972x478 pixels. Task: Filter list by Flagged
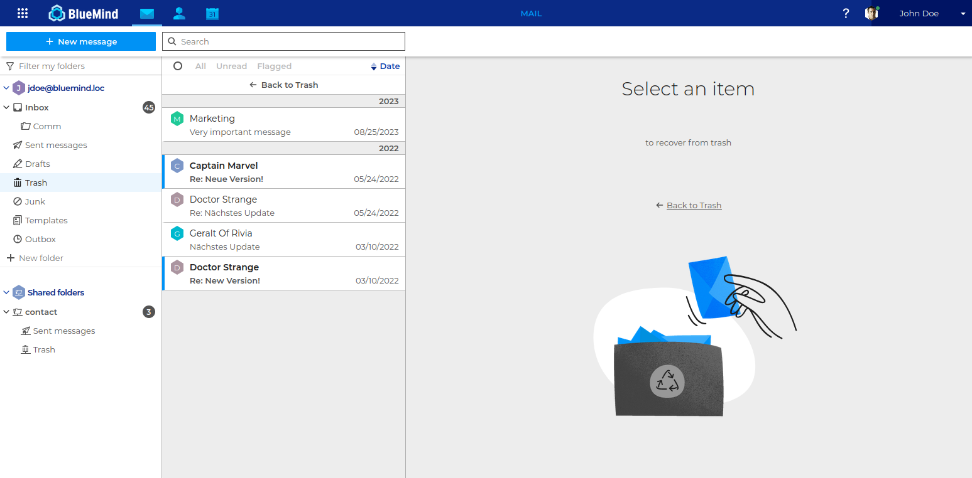point(274,66)
